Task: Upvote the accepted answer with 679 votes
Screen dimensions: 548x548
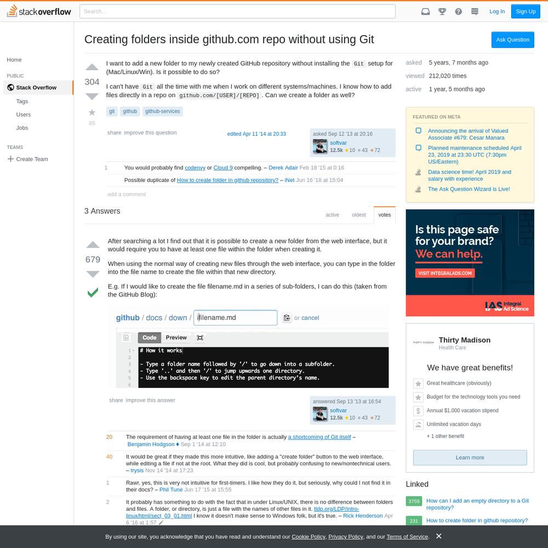Action: [93, 245]
